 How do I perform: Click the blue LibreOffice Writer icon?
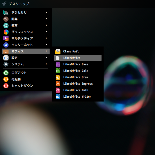point(58,97)
